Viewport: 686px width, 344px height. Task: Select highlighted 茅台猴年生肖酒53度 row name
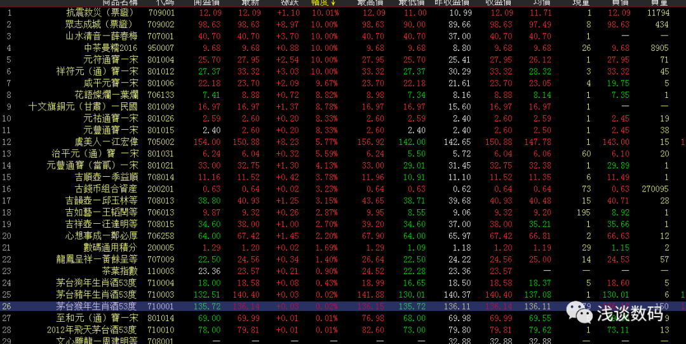97,306
